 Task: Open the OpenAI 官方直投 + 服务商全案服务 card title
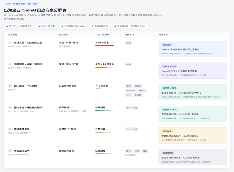click(x=180, y=49)
